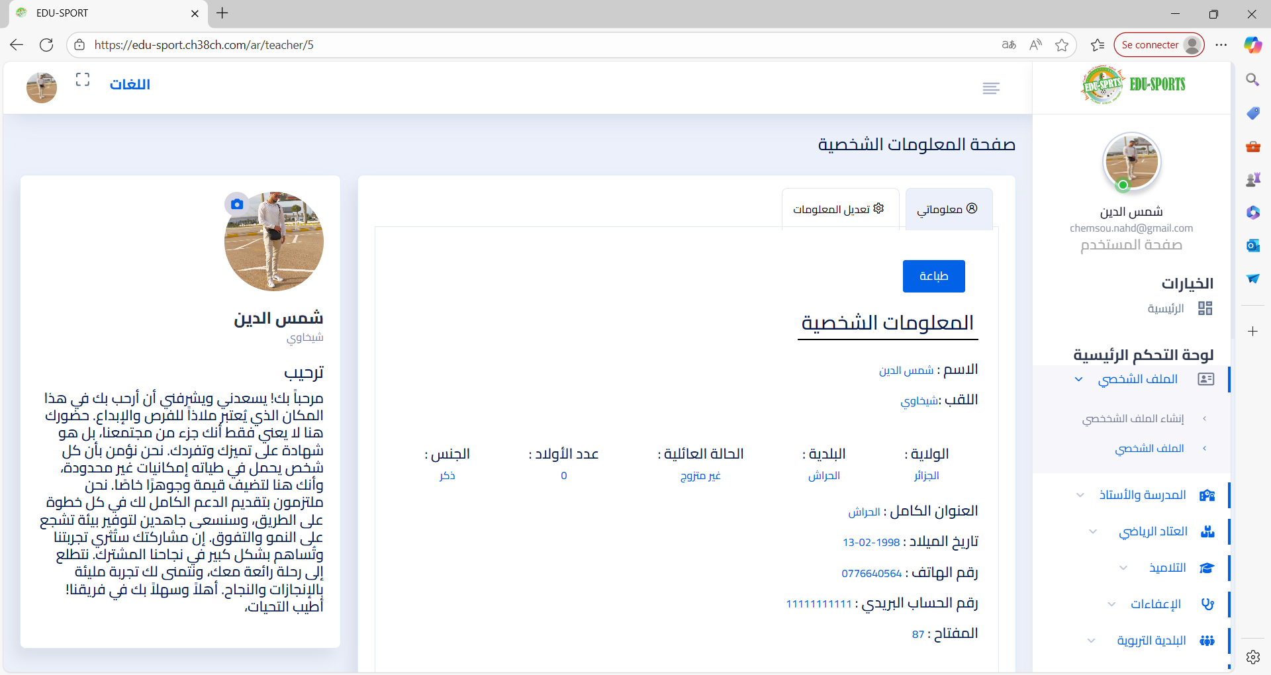
Task: Expand the التلاميذ sidebar menu
Action: [x=1167, y=568]
